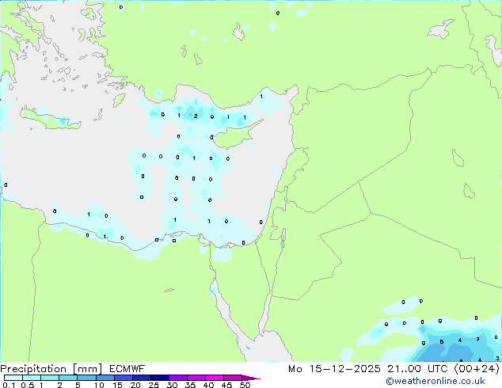Click the legend label '30'
Image resolution: width=502 pixels, height=388 pixels.
coord(172,385)
